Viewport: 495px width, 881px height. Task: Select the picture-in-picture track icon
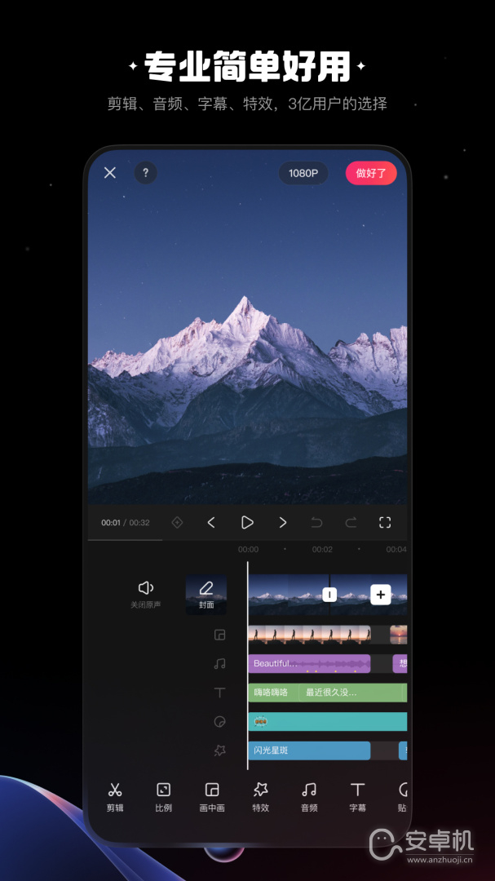coord(219,635)
